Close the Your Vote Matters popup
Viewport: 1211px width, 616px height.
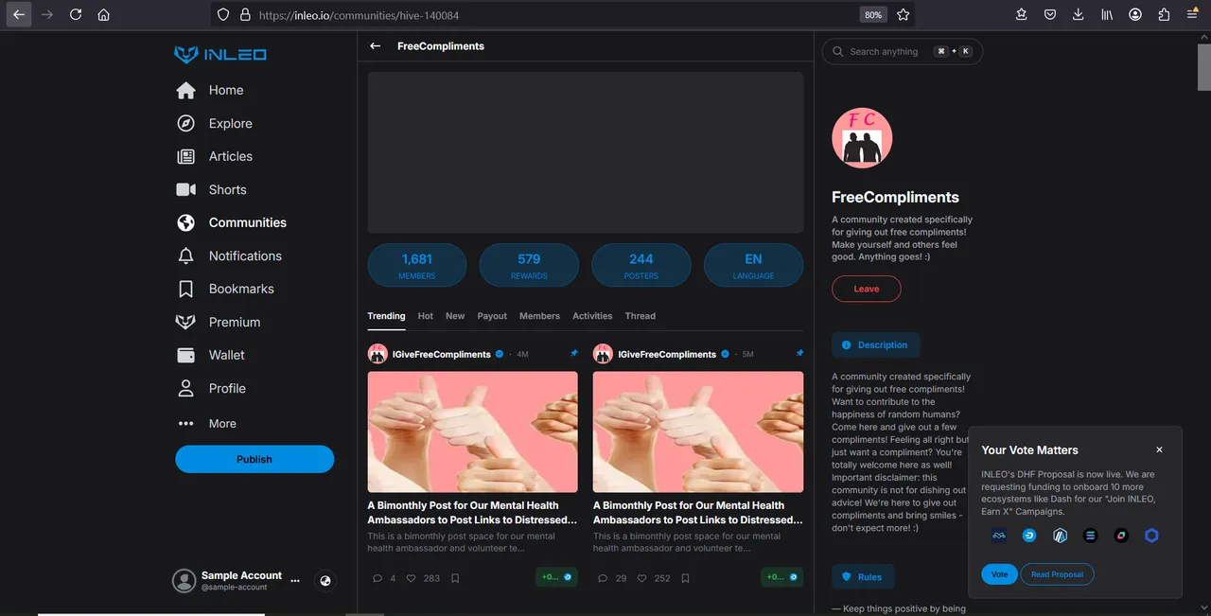1159,450
